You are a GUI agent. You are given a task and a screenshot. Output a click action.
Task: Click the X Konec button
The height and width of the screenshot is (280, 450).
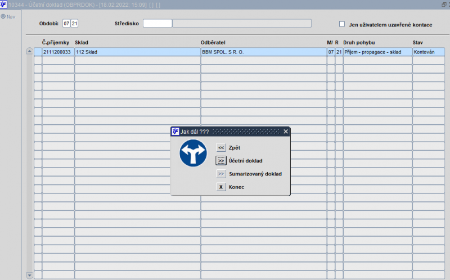tap(221, 187)
